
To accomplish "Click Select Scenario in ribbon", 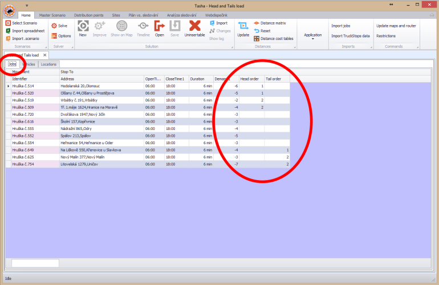I will point(22,23).
